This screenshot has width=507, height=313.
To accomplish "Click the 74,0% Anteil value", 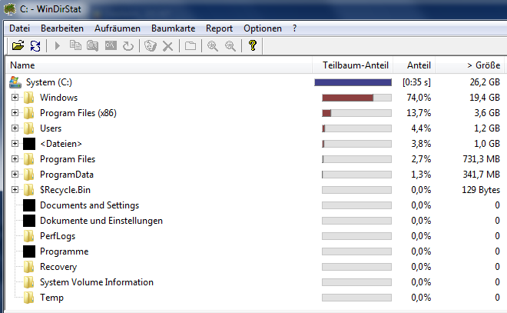I will 419,98.
